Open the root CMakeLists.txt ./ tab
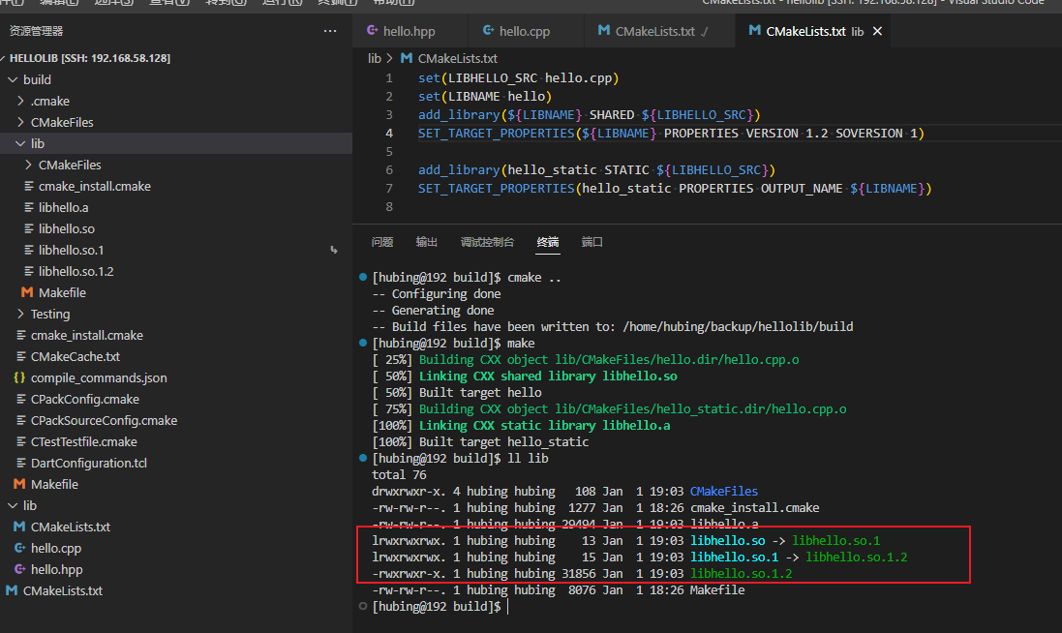1062x633 pixels. pos(660,31)
